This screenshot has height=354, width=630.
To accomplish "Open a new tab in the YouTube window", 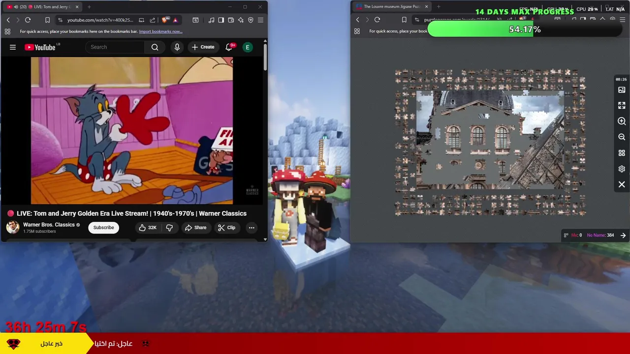I will click(89, 7).
